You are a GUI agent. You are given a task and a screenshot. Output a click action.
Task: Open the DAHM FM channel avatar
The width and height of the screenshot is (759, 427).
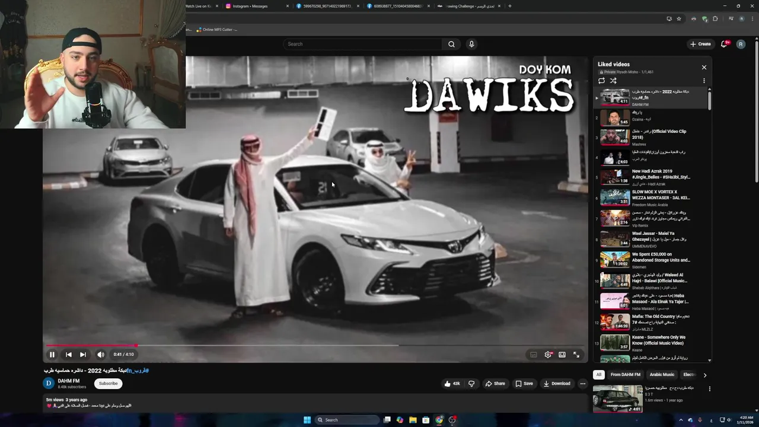tap(49, 384)
